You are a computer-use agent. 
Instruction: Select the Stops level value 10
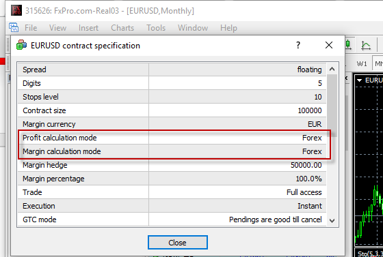tap(318, 97)
